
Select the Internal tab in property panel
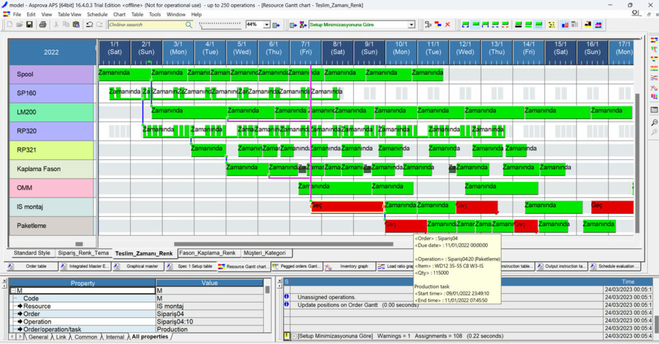115,337
